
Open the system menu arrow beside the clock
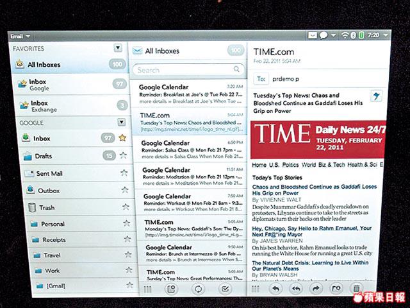click(x=386, y=35)
